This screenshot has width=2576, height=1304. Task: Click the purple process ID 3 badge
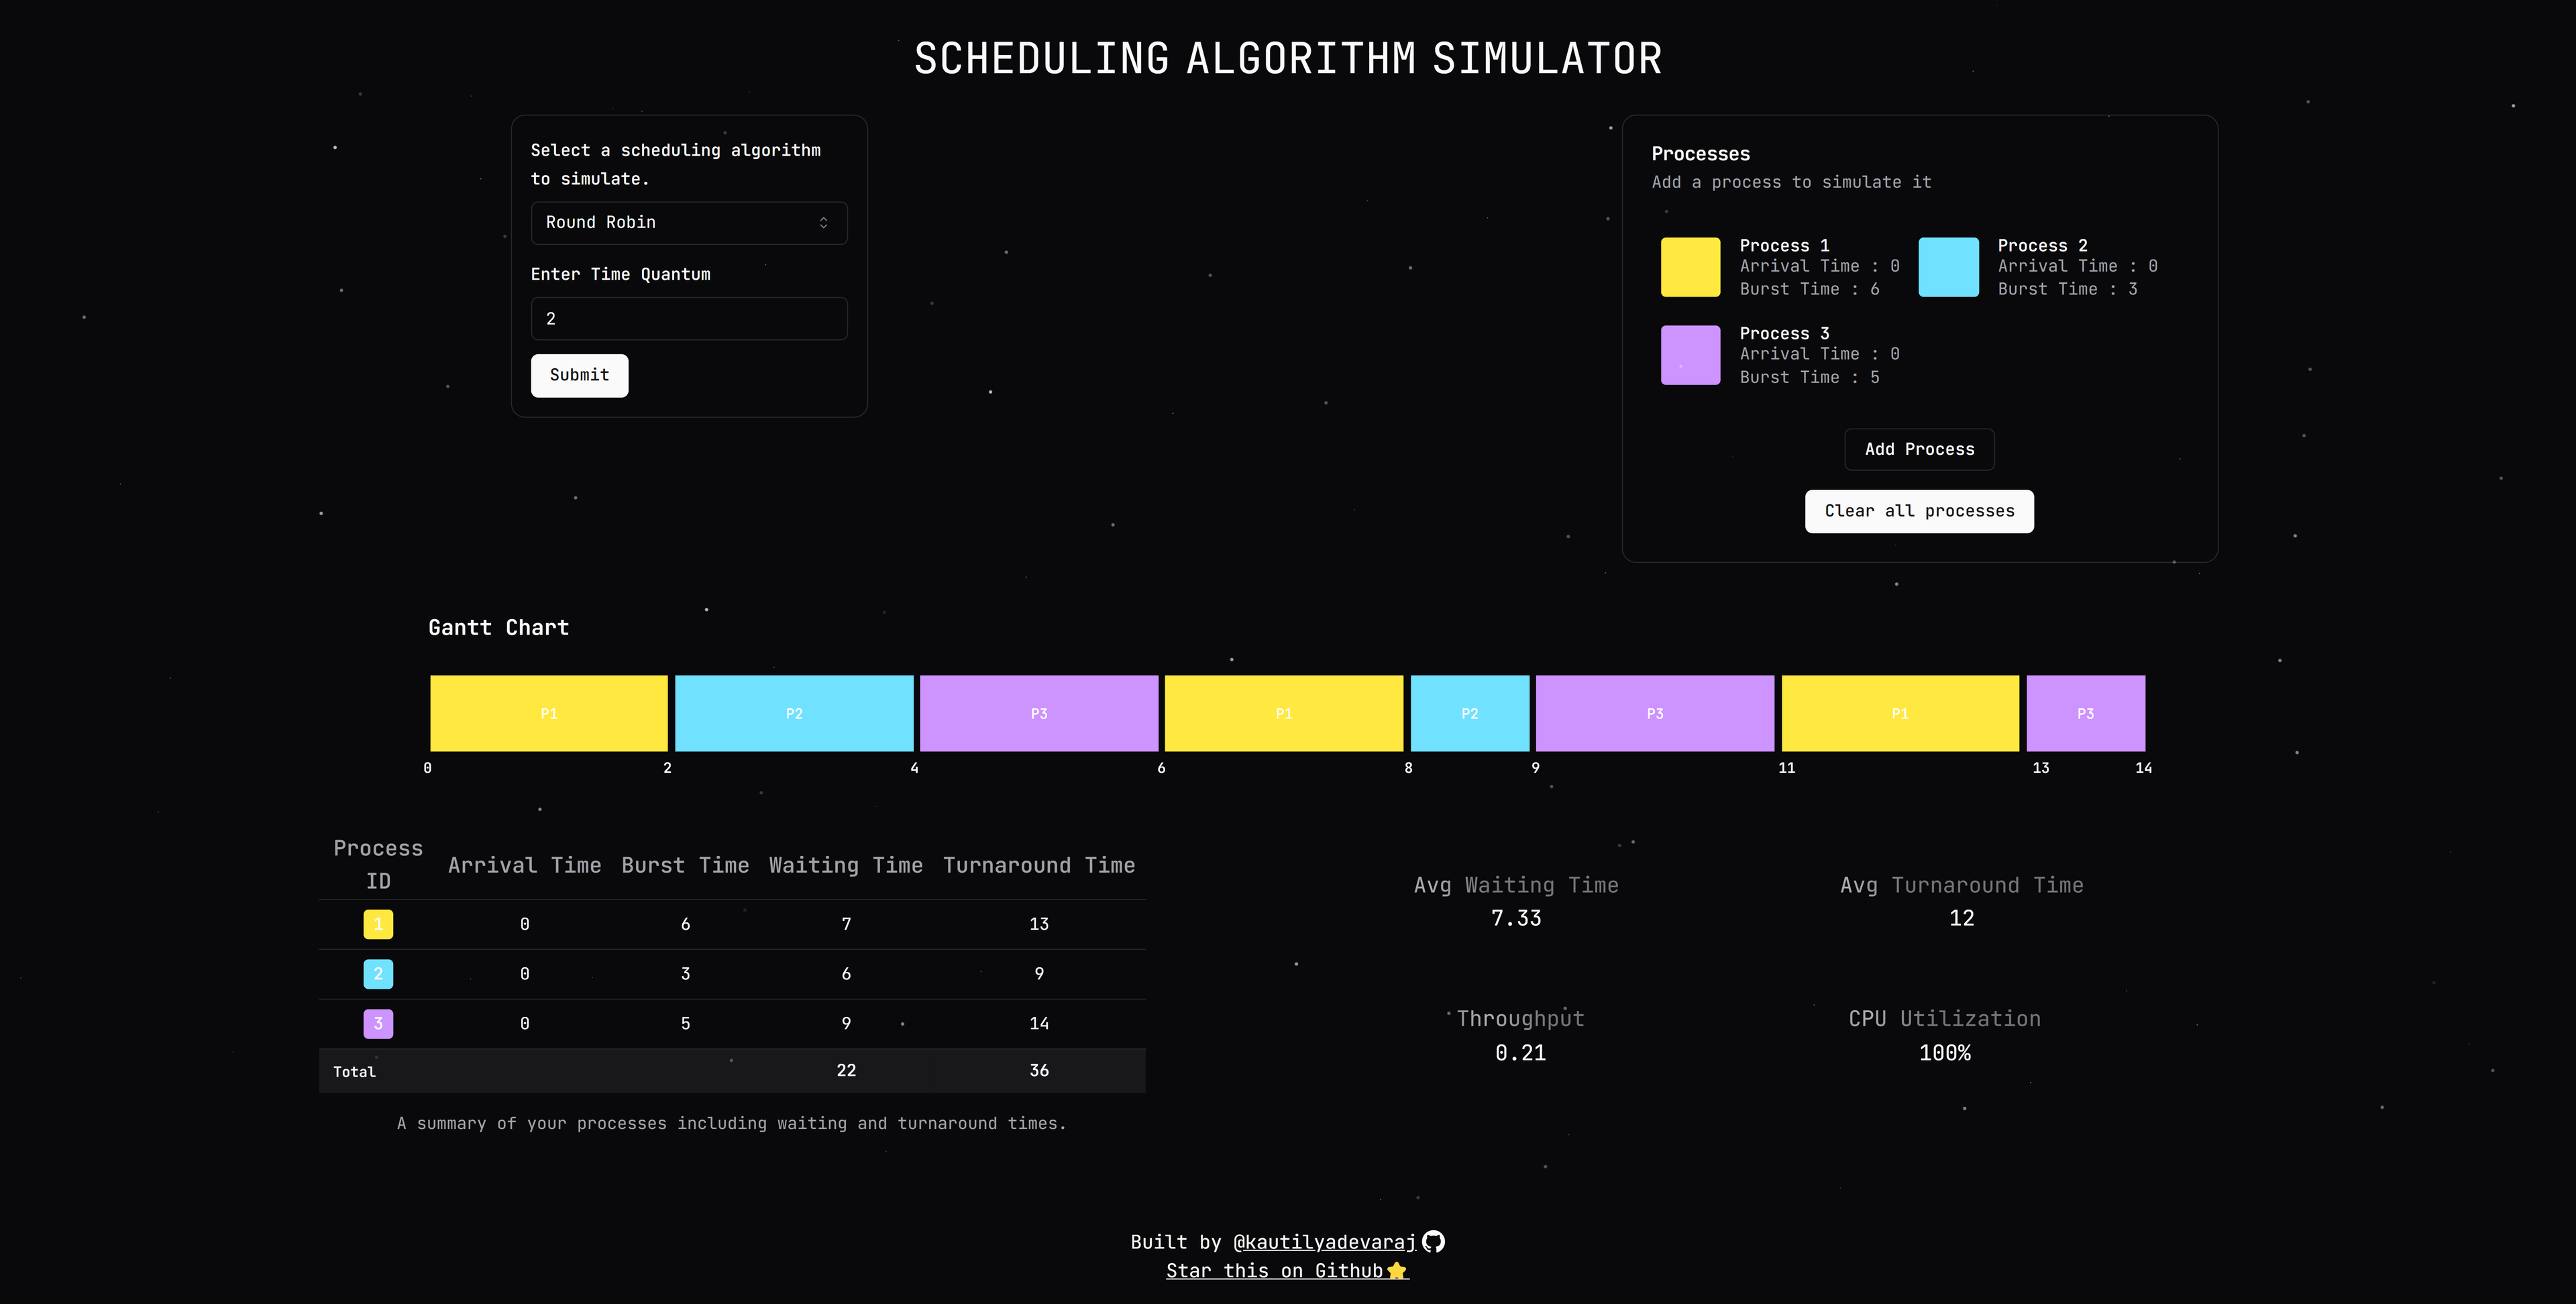tap(378, 1023)
